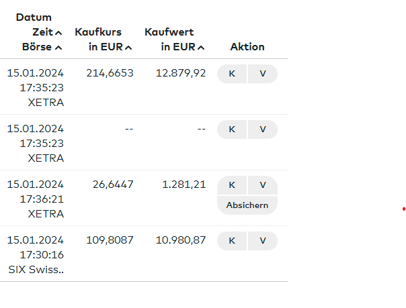Sort by Börse using the caret icon
This screenshot has height=308, width=406.
58,48
